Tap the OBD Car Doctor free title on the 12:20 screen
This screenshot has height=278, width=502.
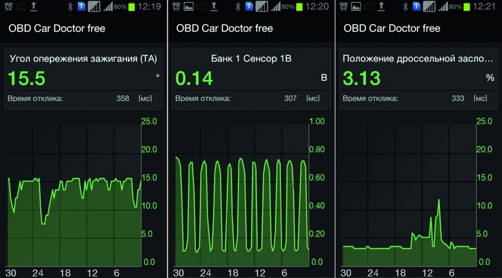(224, 28)
